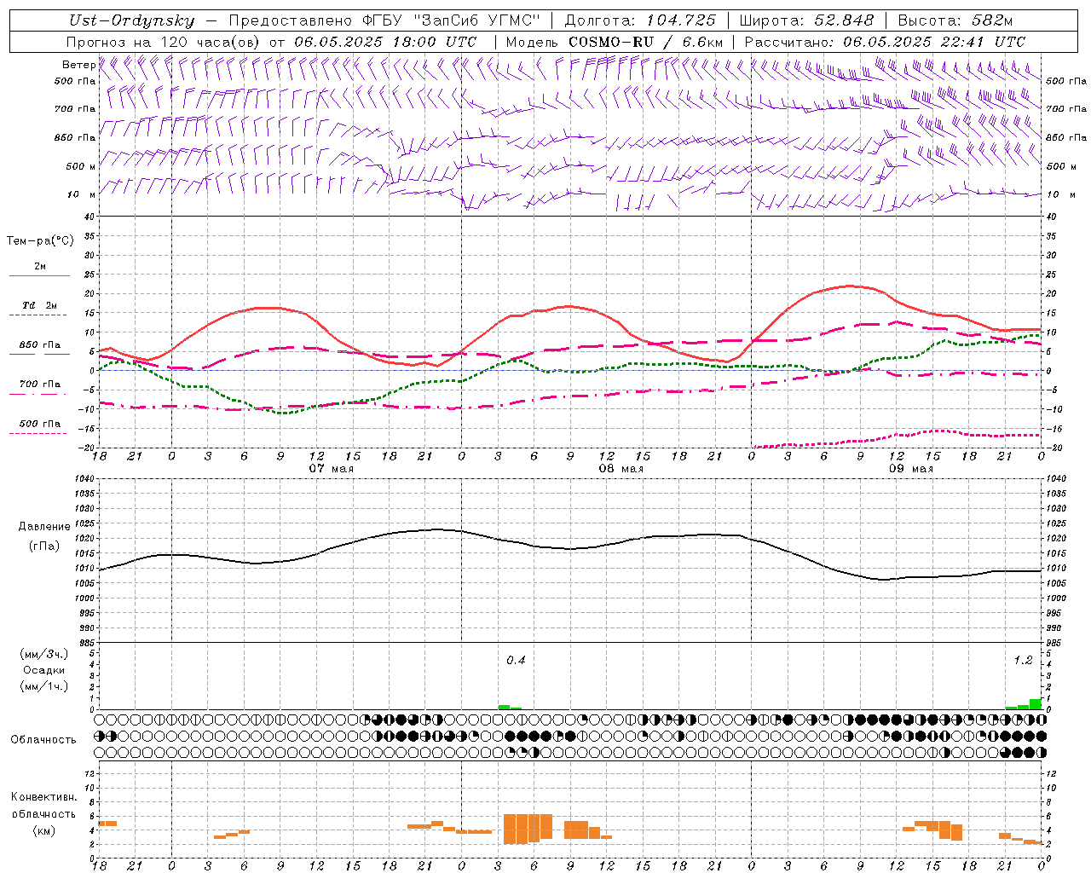1091x873 pixels.
Task: Click the 1.2 precipitation total value
Action: click(x=1023, y=660)
